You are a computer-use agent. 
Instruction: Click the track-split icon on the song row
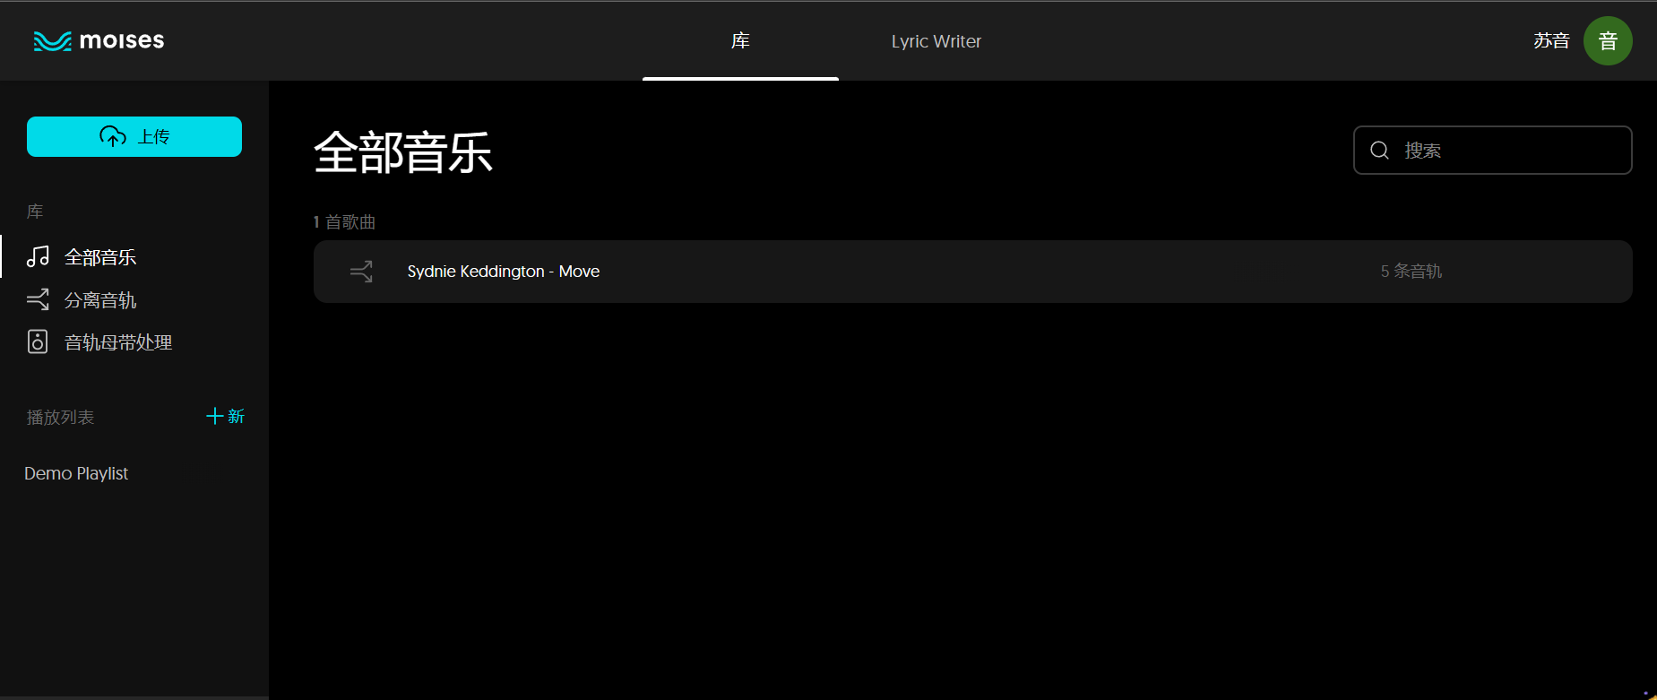click(361, 272)
